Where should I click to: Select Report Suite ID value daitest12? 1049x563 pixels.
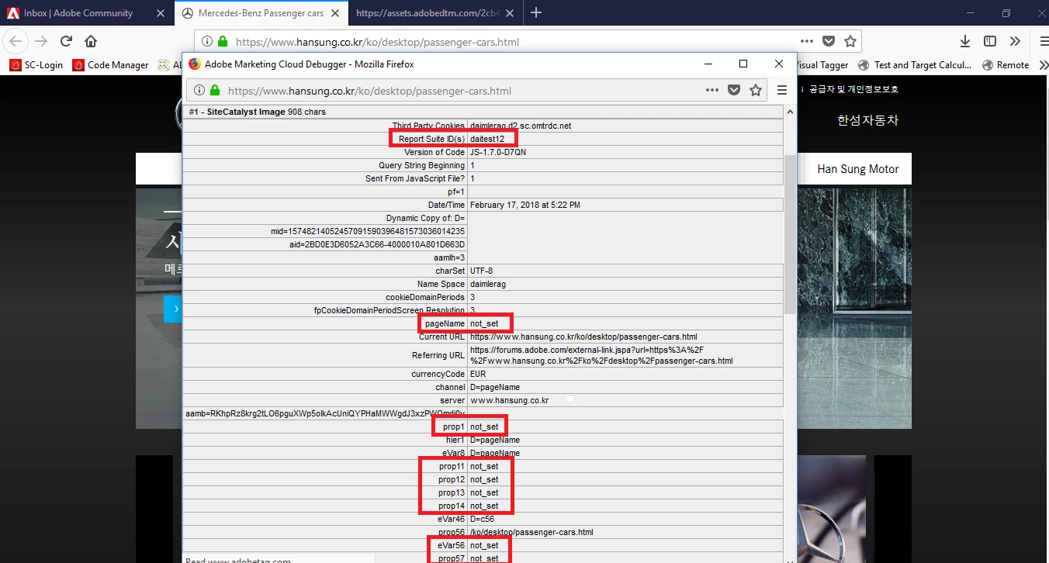[487, 139]
